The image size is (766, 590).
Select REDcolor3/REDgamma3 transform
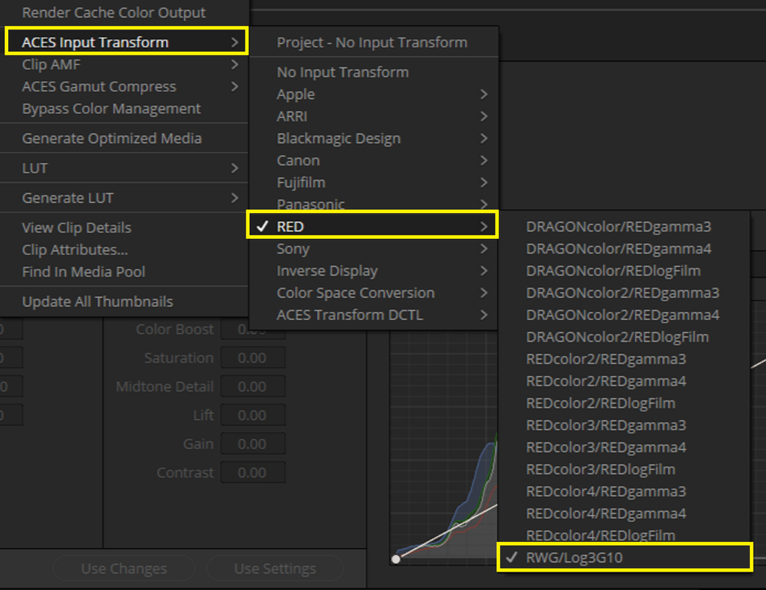[x=624, y=426]
